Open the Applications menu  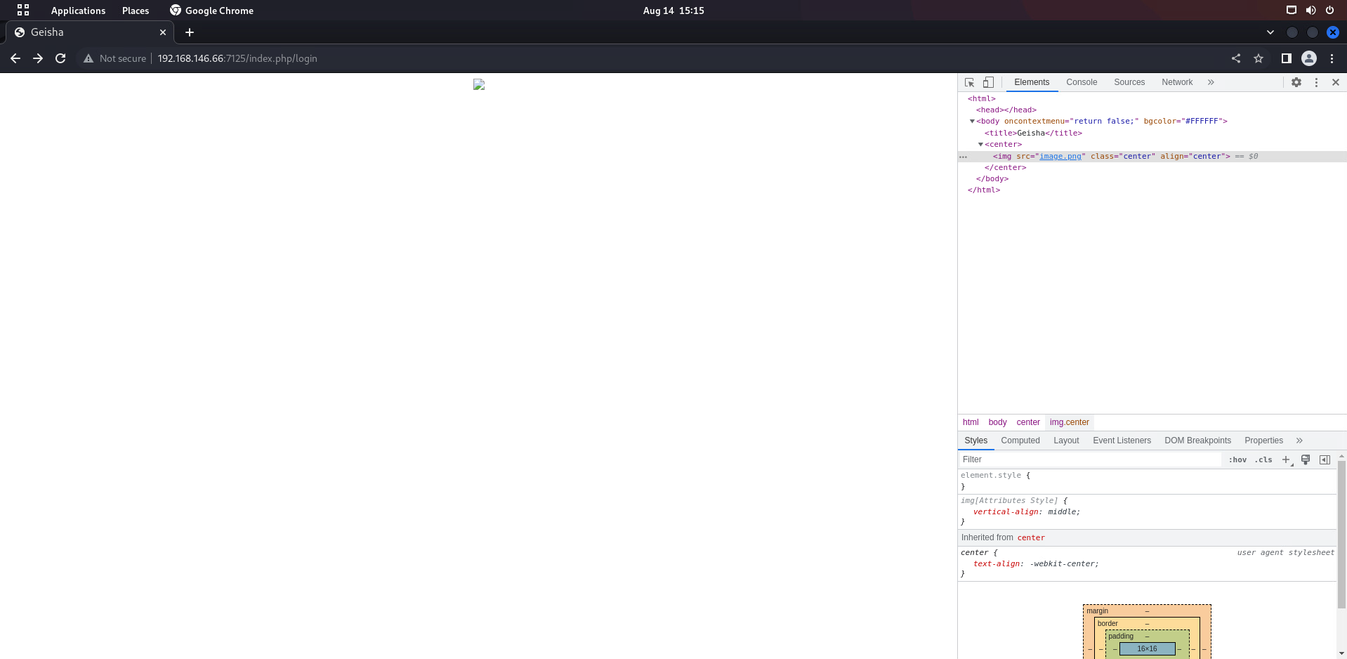(78, 11)
